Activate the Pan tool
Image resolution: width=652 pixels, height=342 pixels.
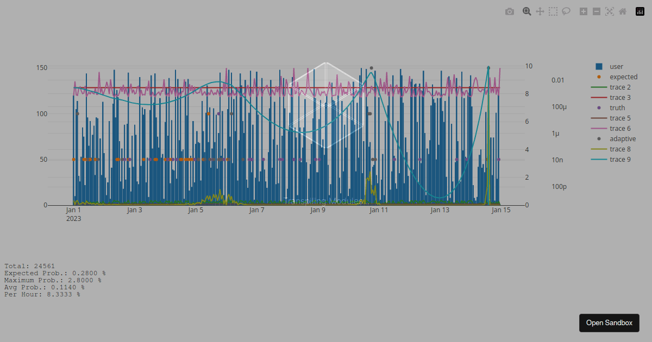(540, 11)
